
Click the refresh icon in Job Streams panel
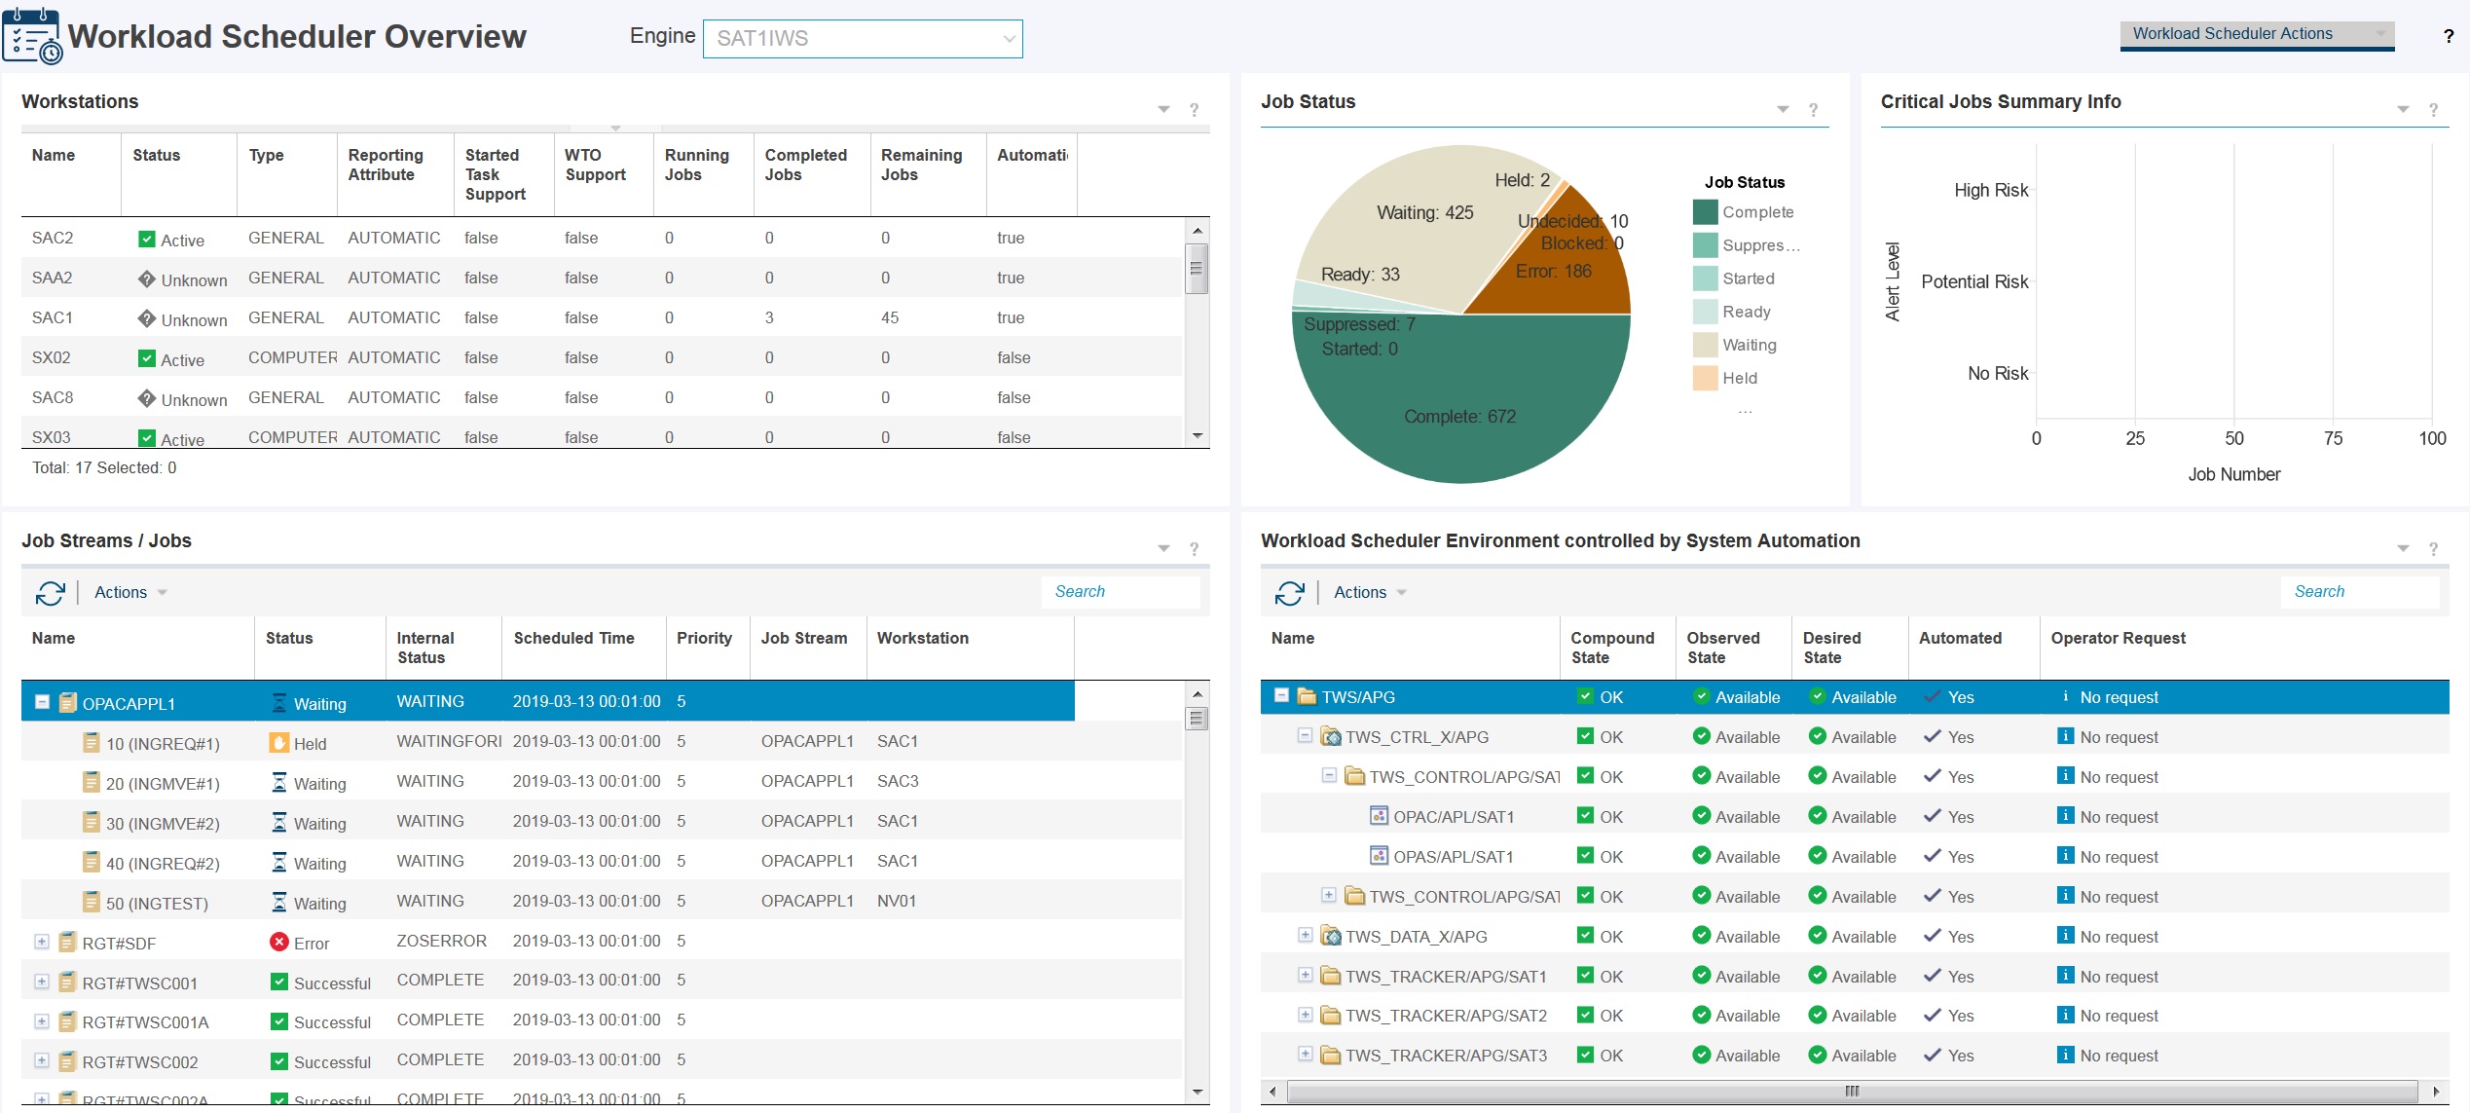(51, 592)
